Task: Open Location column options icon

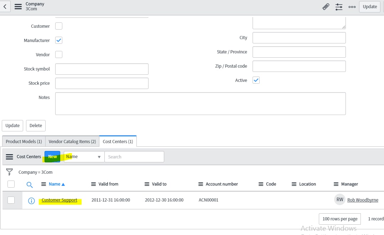Action: 294,184
